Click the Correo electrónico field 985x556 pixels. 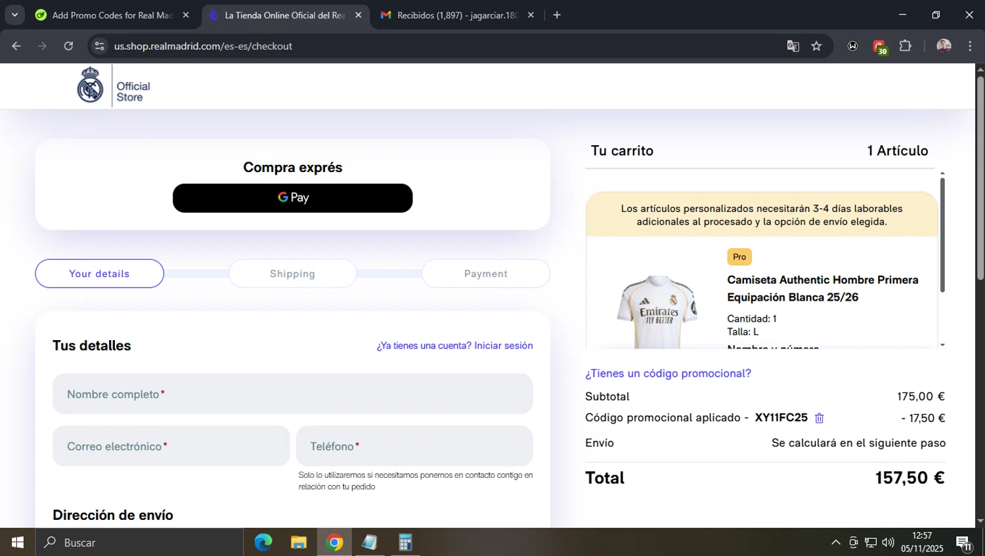tap(171, 446)
